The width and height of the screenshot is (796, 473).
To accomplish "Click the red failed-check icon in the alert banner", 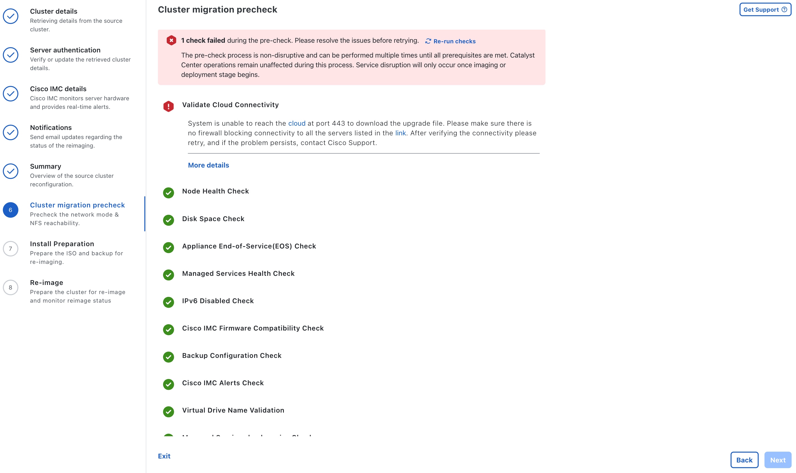I will 171,40.
